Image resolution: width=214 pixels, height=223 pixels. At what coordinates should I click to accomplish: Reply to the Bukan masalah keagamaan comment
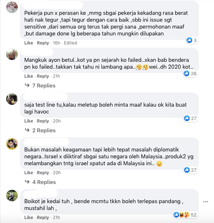click(43, 172)
